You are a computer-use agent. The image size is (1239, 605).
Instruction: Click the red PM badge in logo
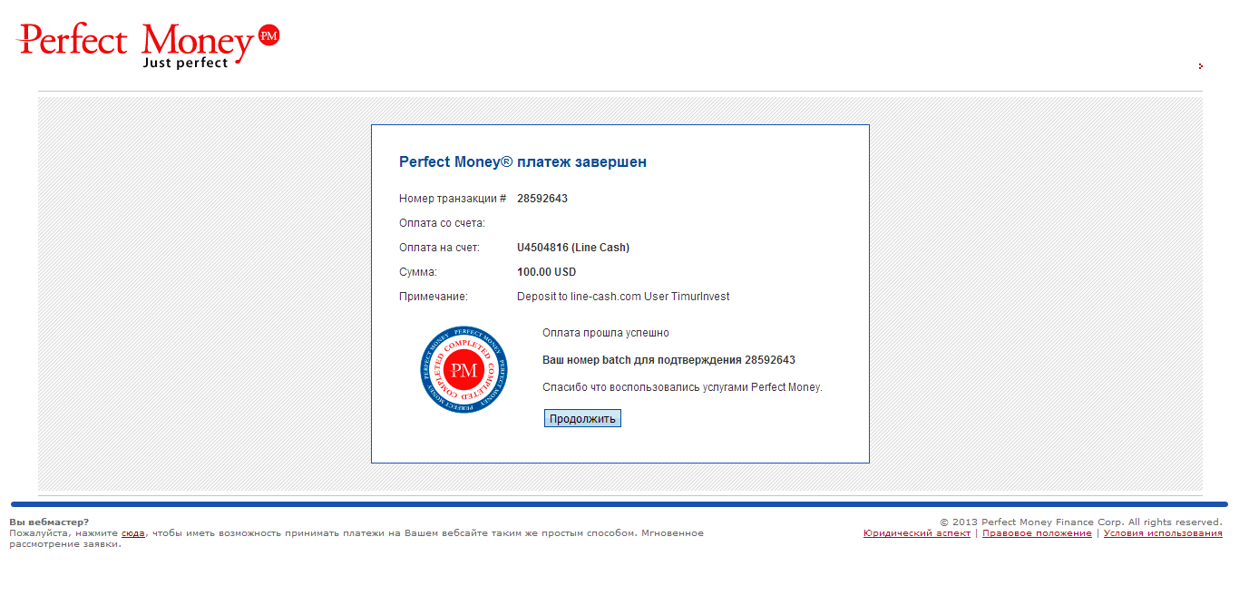(x=268, y=35)
